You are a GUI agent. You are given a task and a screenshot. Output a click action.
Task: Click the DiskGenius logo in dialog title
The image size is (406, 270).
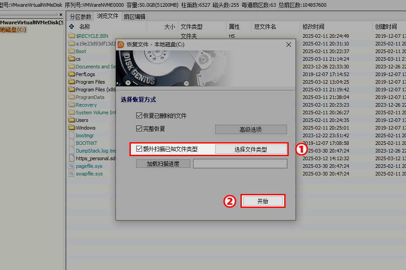coord(121,45)
